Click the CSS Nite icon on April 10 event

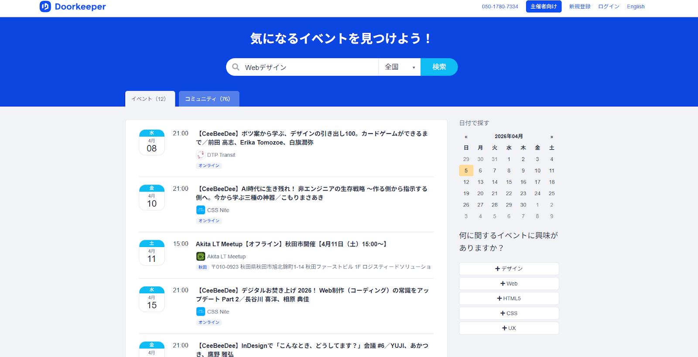pyautogui.click(x=200, y=210)
